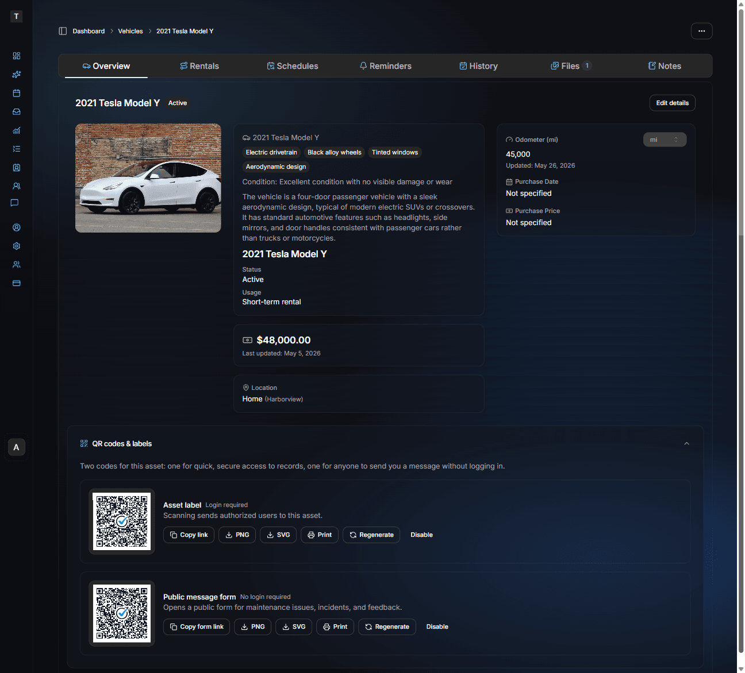Regenerate the Asset label code

[371, 535]
